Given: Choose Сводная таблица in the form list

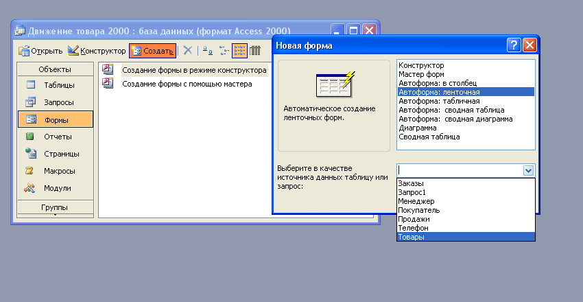Looking at the screenshot, I should [x=466, y=137].
